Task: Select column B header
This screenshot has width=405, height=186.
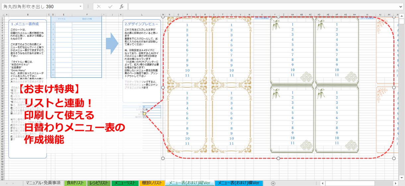Action: click(x=28, y=15)
